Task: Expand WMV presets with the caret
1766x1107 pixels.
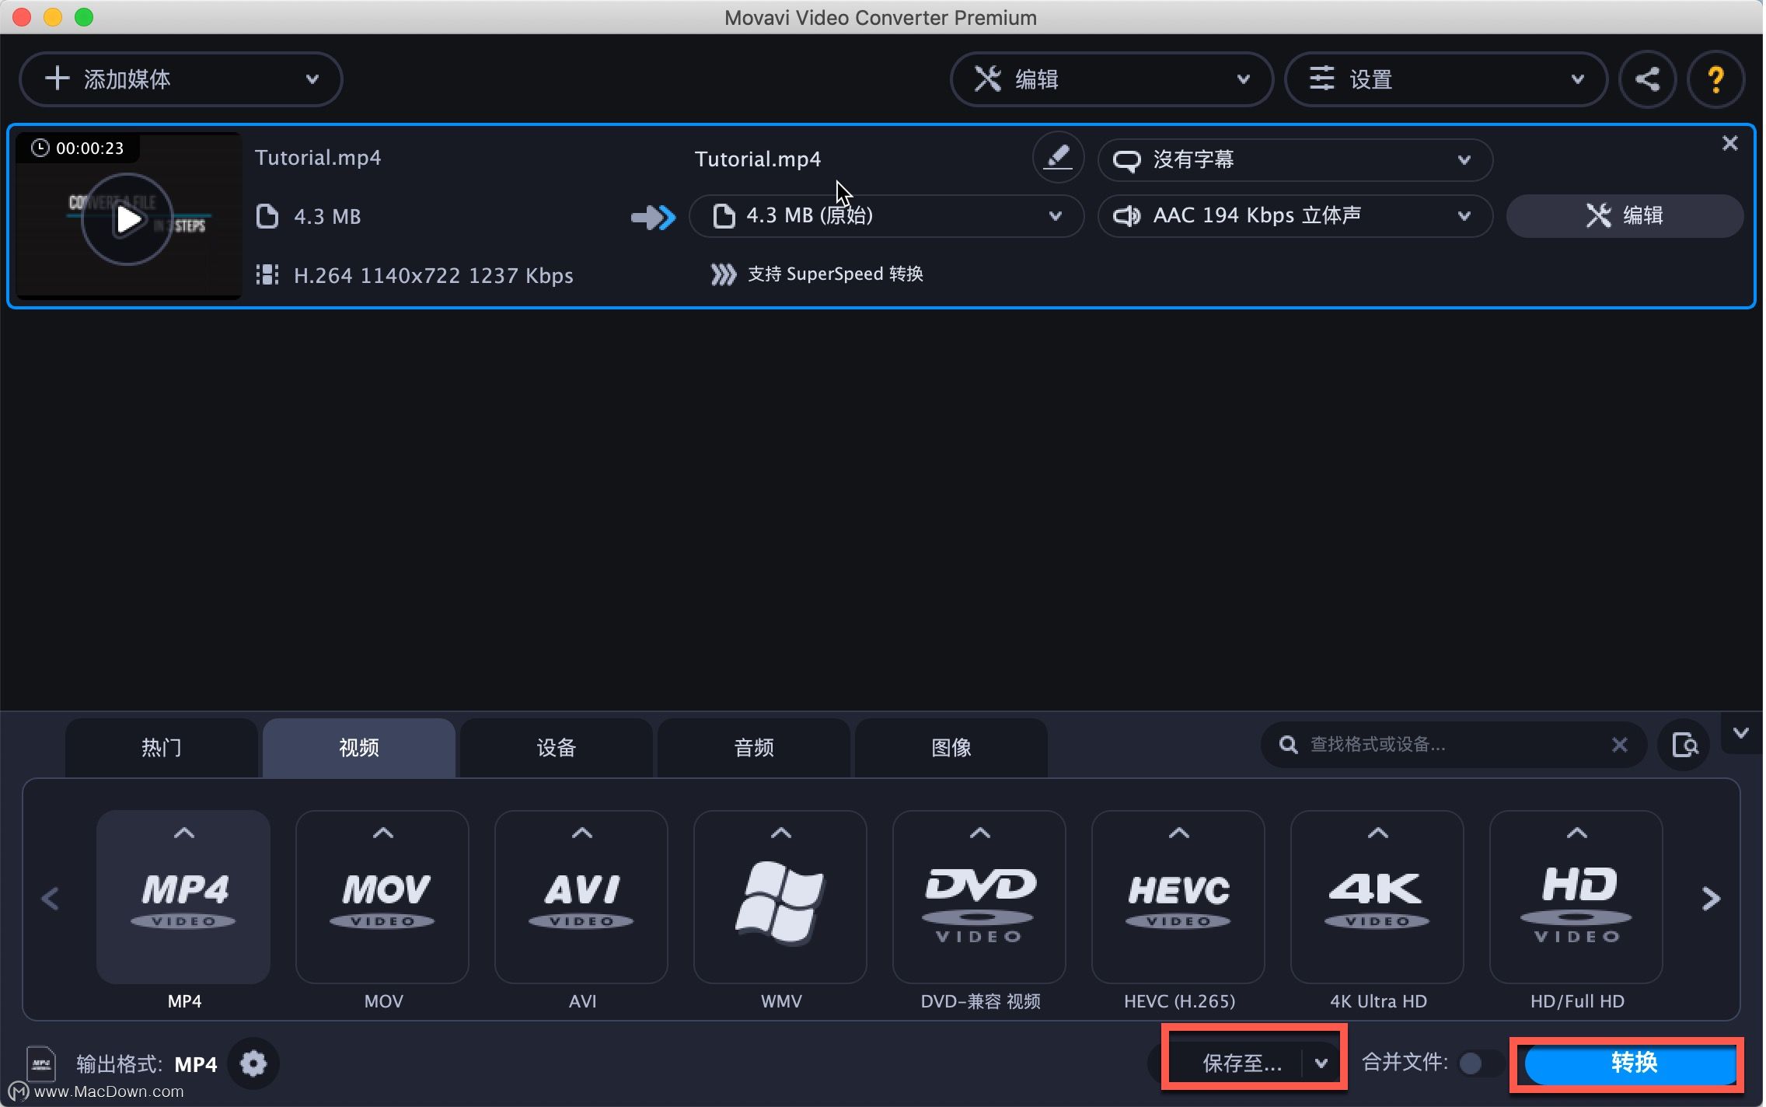Action: (x=781, y=833)
